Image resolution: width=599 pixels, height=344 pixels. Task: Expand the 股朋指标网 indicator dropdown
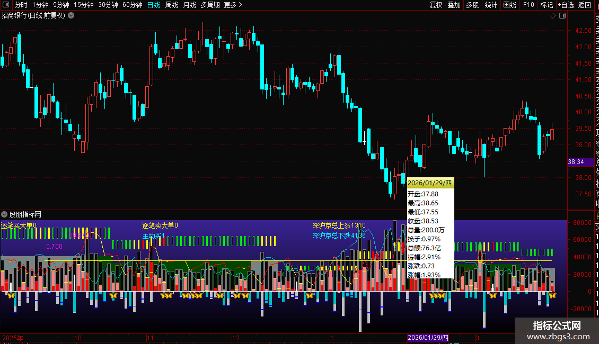click(4, 214)
